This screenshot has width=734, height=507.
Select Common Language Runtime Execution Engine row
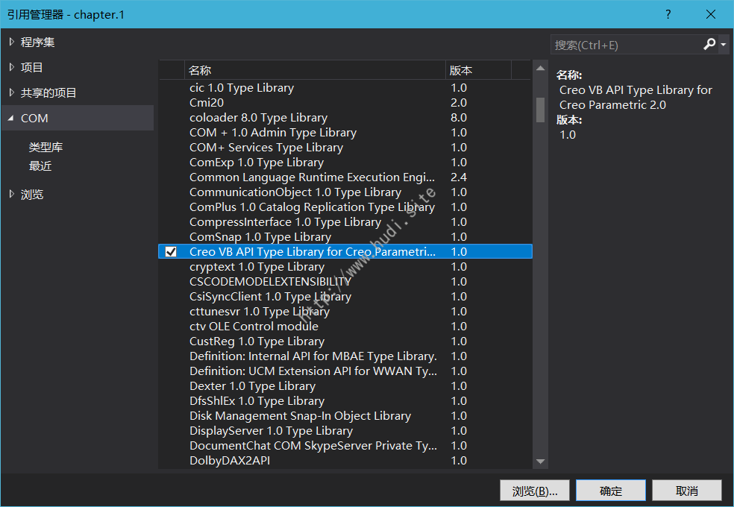point(345,177)
